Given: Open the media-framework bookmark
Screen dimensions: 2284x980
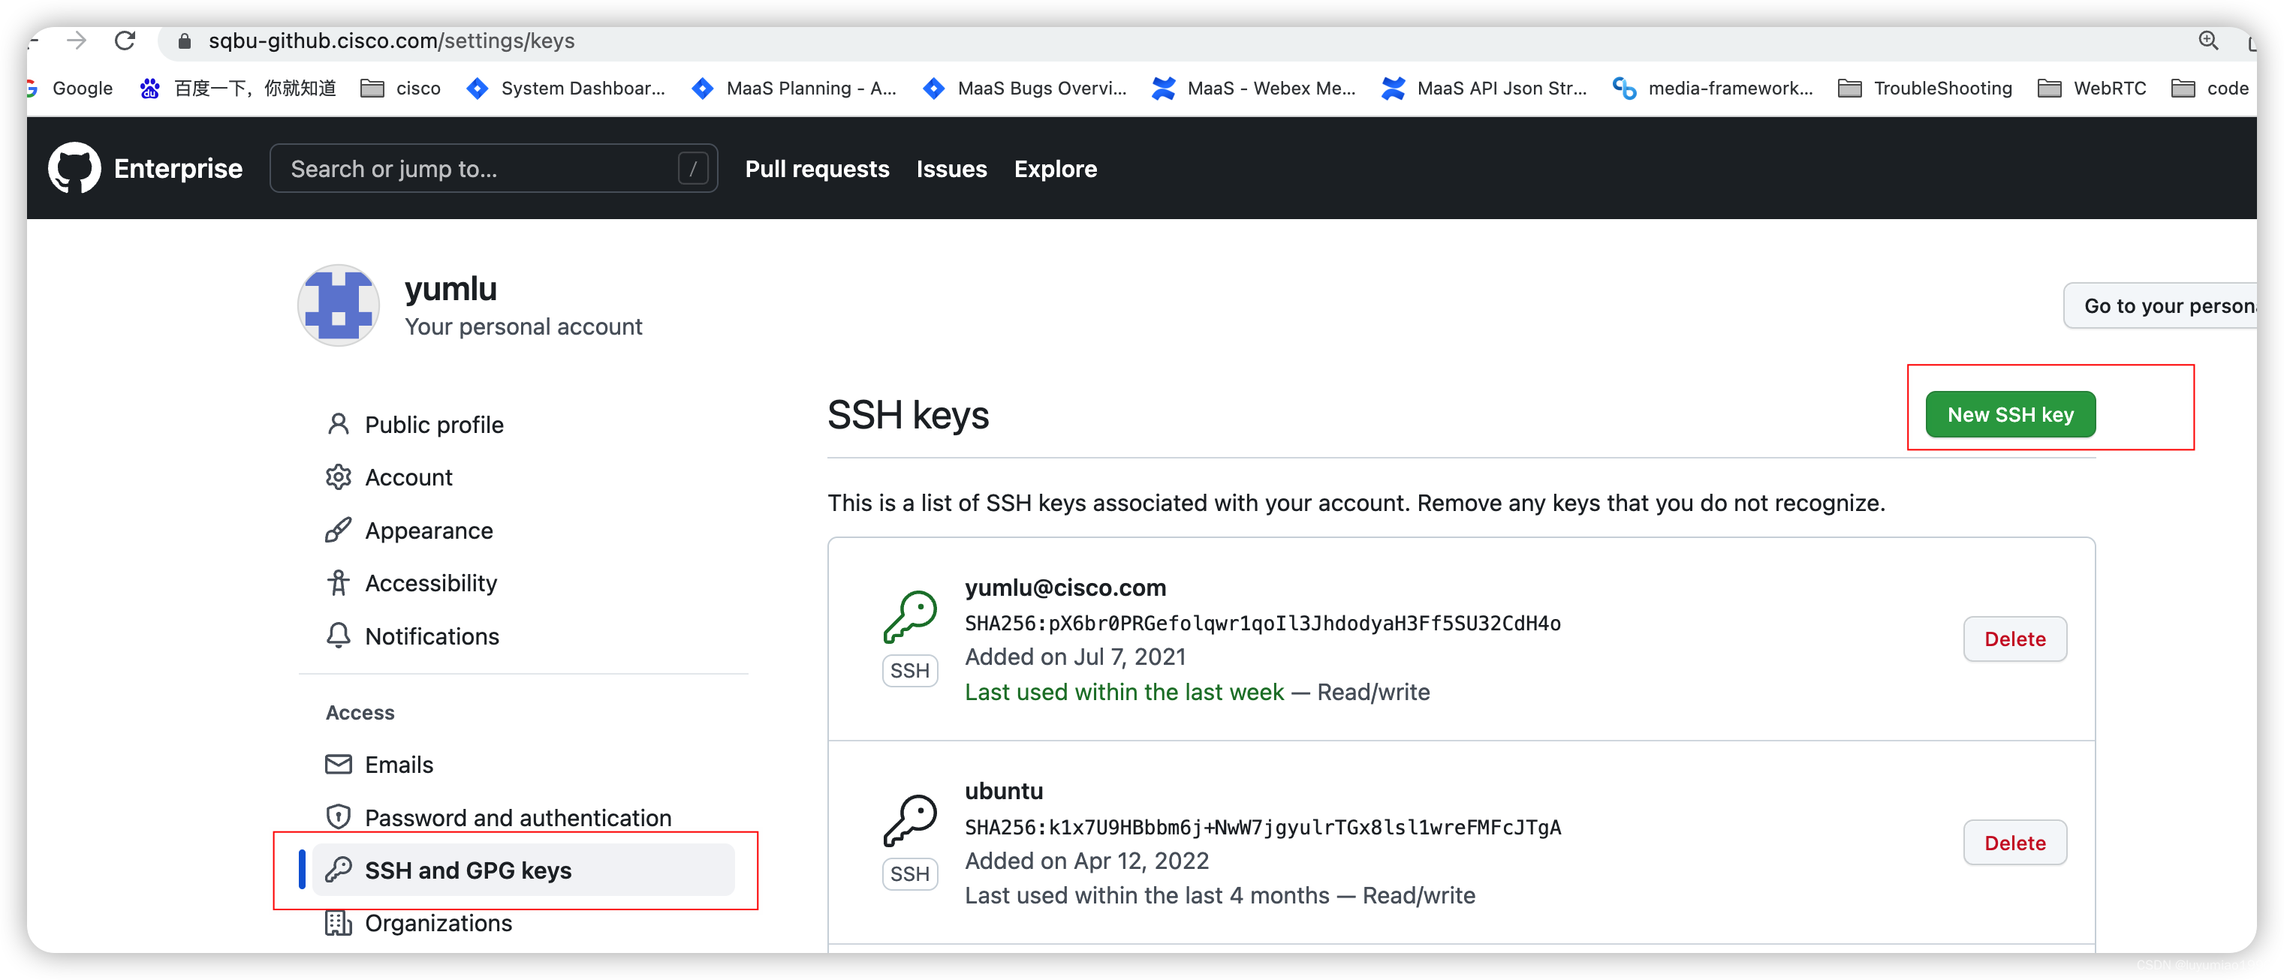Looking at the screenshot, I should pos(1713,88).
